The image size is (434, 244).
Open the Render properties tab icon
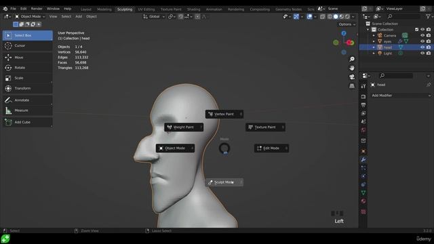point(363,96)
